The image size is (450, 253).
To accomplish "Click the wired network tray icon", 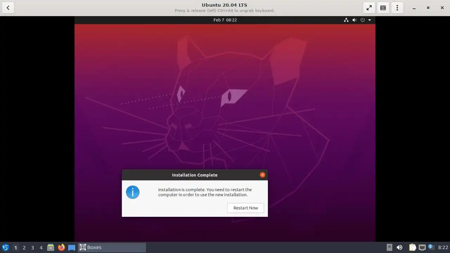I will pos(422,247).
